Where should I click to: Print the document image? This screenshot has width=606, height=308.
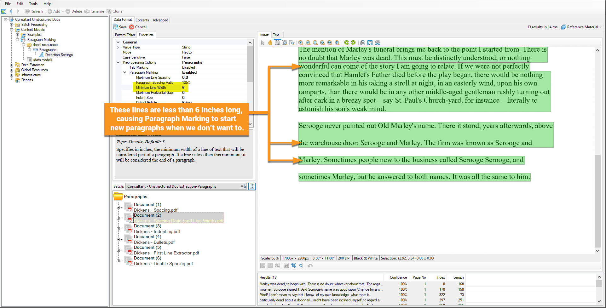pos(363,43)
